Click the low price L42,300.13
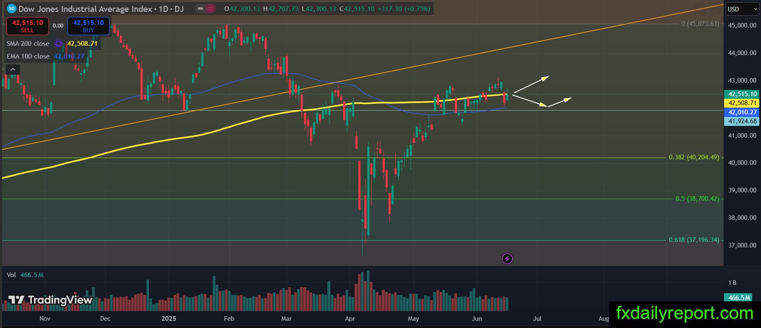Image resolution: width=761 pixels, height=328 pixels. coord(319,8)
